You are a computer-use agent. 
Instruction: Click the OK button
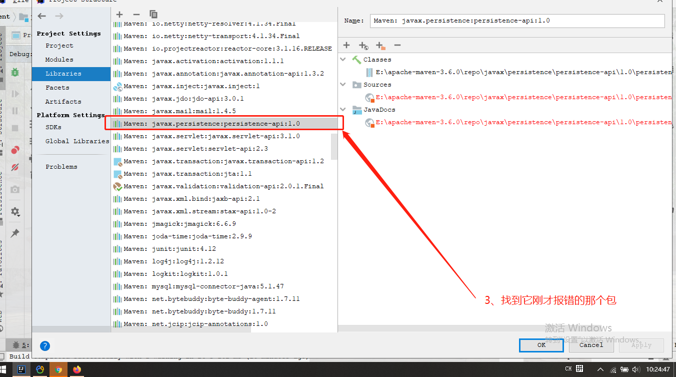541,345
